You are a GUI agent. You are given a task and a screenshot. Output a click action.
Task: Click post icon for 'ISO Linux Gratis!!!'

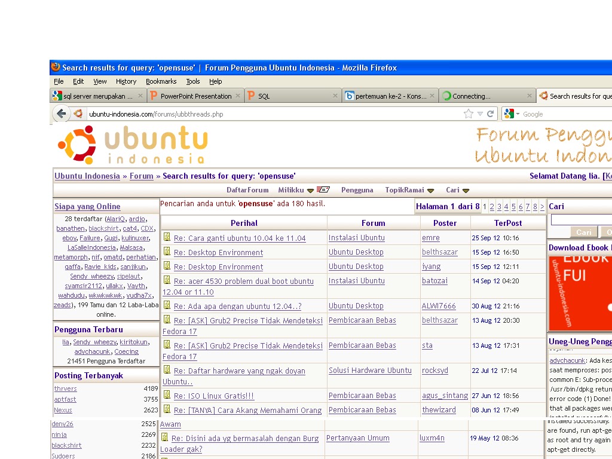tap(167, 394)
